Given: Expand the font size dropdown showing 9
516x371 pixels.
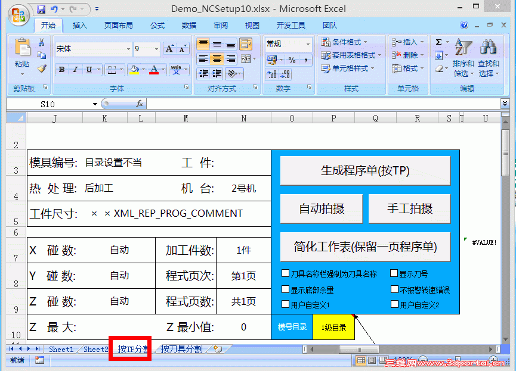Looking at the screenshot, I should (x=156, y=48).
